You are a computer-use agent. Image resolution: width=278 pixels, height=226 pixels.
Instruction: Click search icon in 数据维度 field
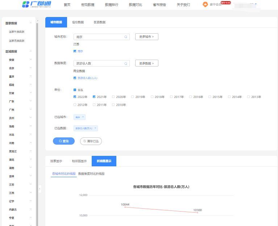click(x=126, y=64)
